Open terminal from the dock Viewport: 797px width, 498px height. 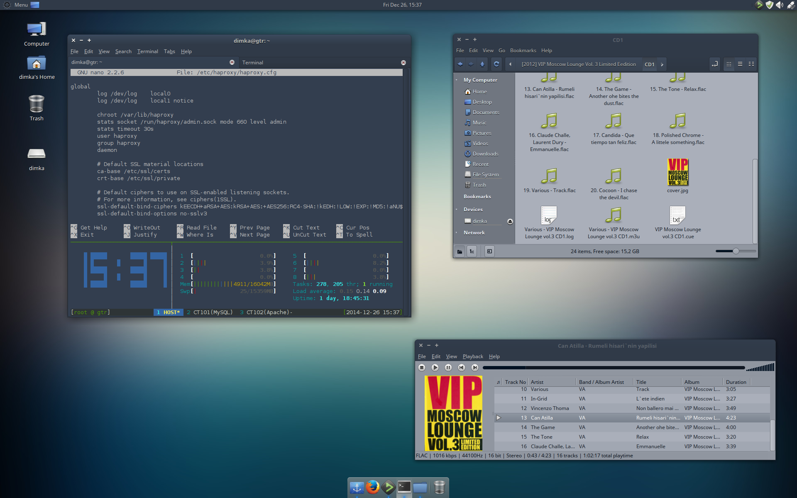tap(404, 487)
